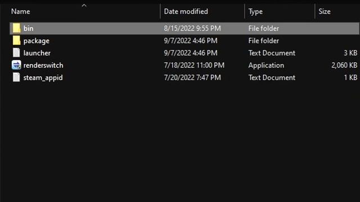Screen dimensions: 360x202
Task: Sort by Size column header
Action: [325, 11]
